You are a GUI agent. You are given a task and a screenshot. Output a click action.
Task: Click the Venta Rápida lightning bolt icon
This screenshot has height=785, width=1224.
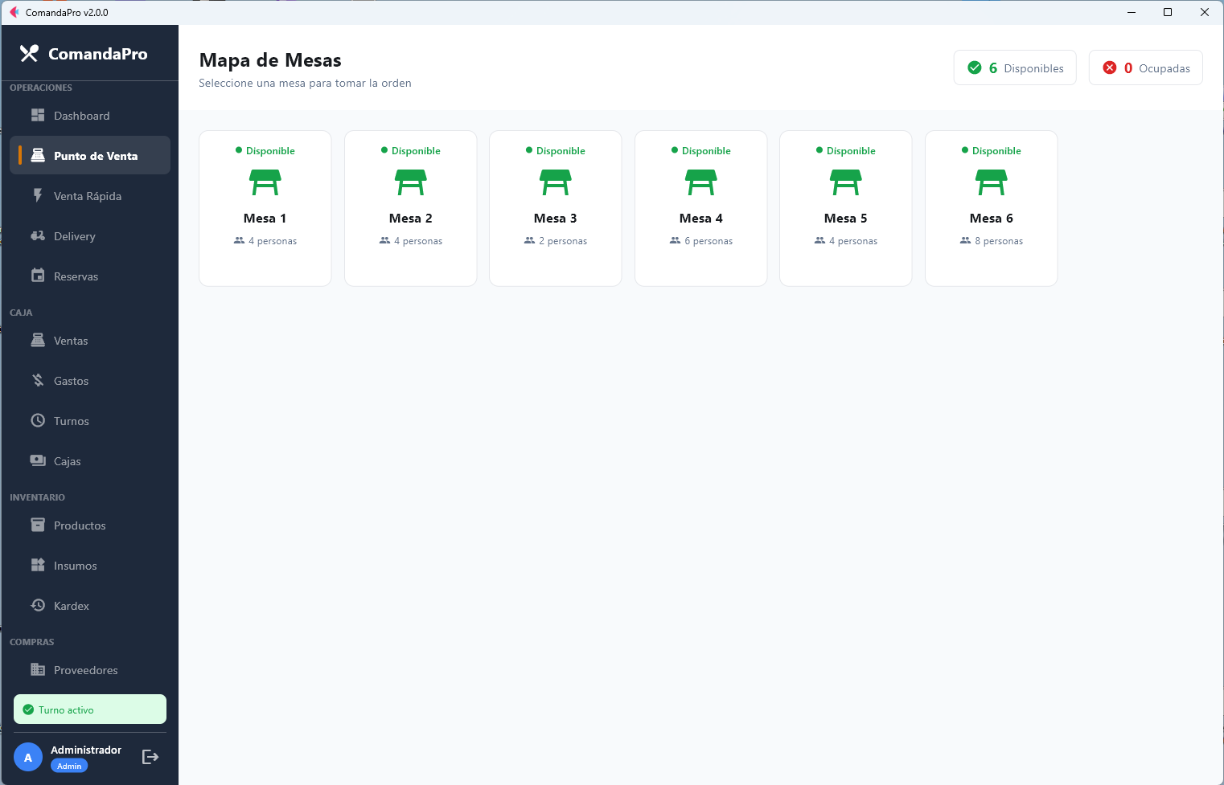tap(38, 195)
